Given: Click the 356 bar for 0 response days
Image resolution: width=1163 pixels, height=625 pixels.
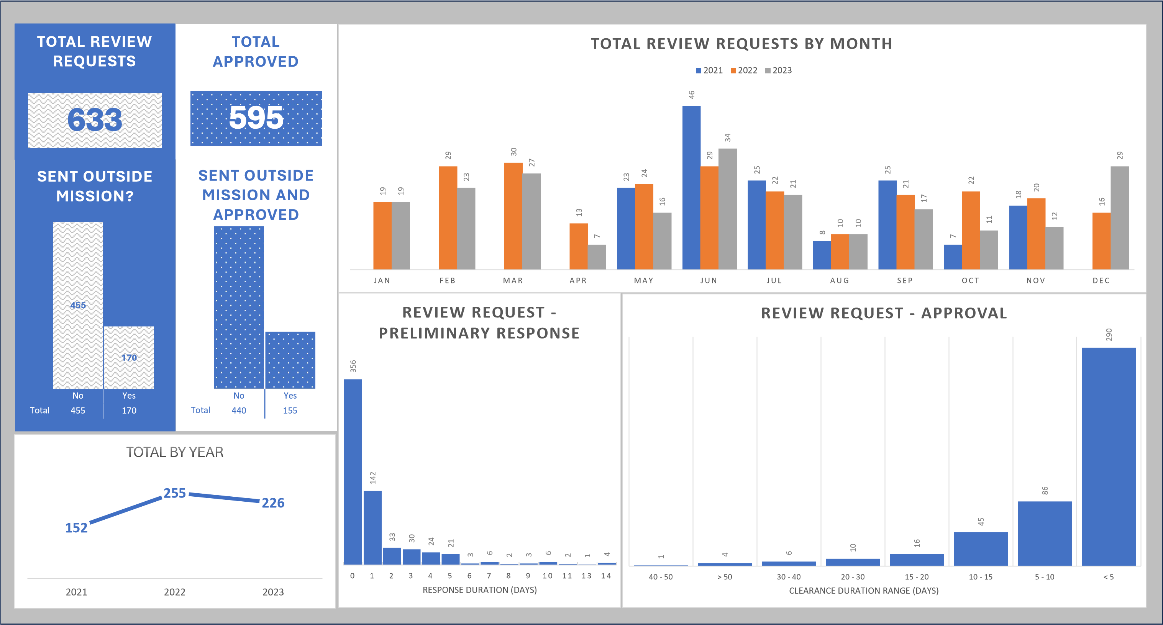Looking at the screenshot, I should [x=353, y=472].
